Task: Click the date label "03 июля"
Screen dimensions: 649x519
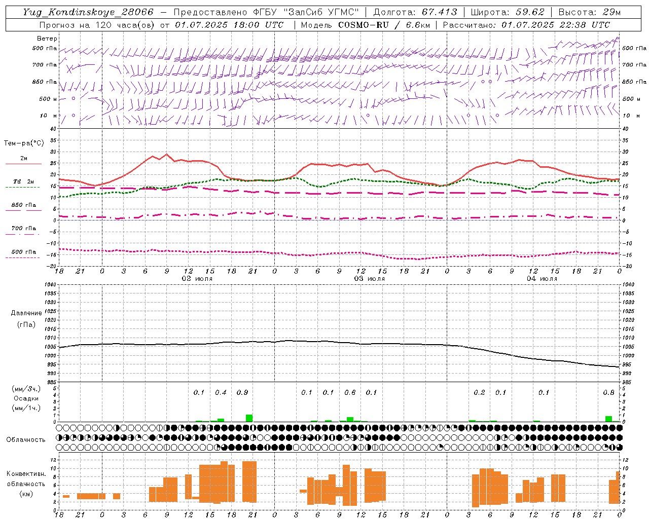Action: [x=369, y=279]
